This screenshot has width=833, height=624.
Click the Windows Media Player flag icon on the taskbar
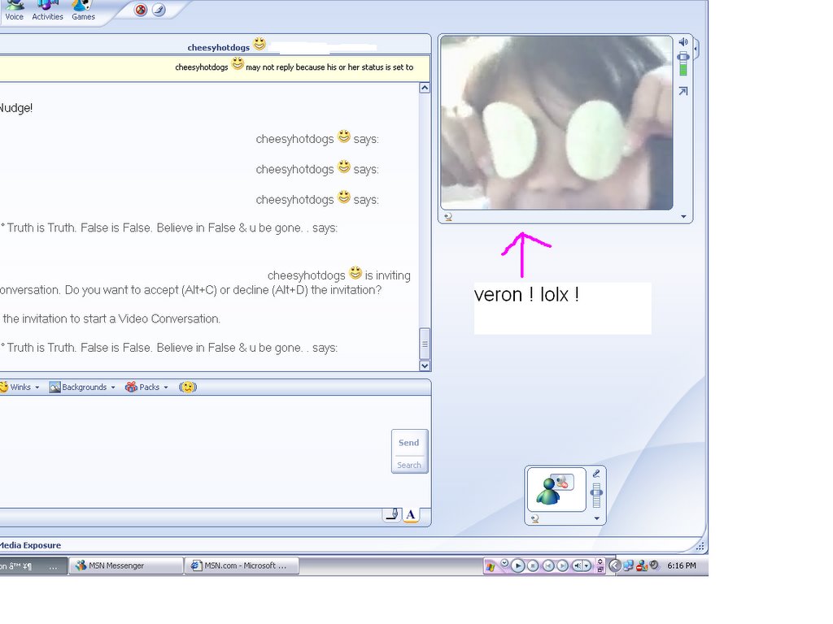click(x=490, y=566)
